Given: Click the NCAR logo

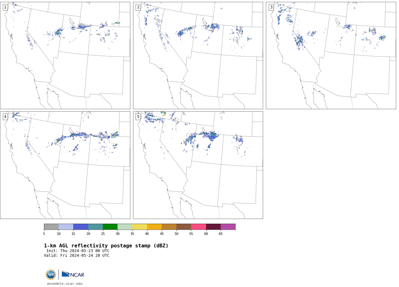Looking at the screenshot, I should [73, 275].
